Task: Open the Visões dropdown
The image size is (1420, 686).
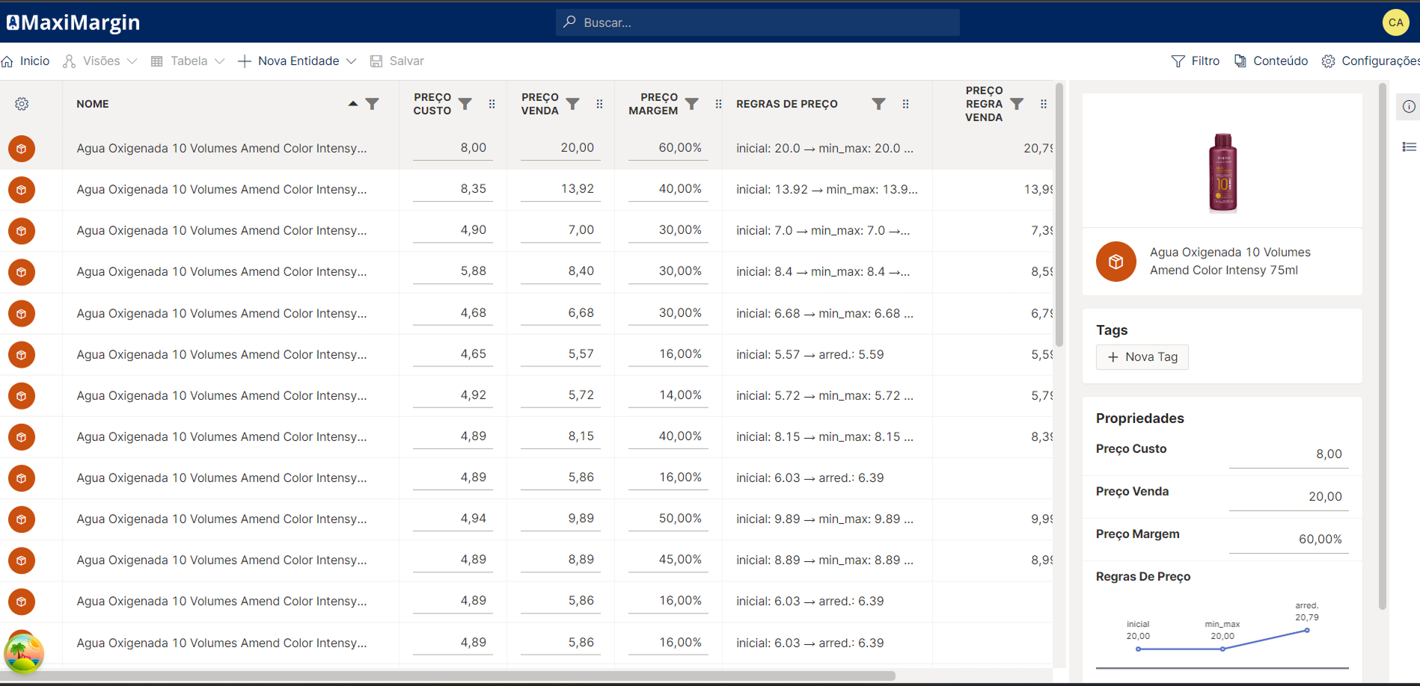Action: click(100, 61)
